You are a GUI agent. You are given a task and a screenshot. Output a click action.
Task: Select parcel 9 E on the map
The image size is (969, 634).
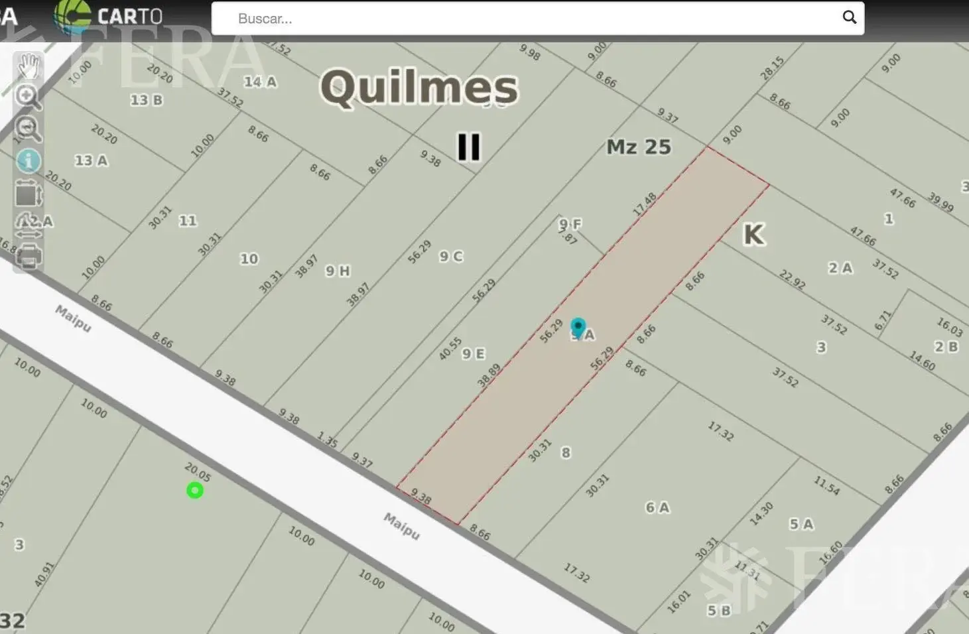coord(474,354)
